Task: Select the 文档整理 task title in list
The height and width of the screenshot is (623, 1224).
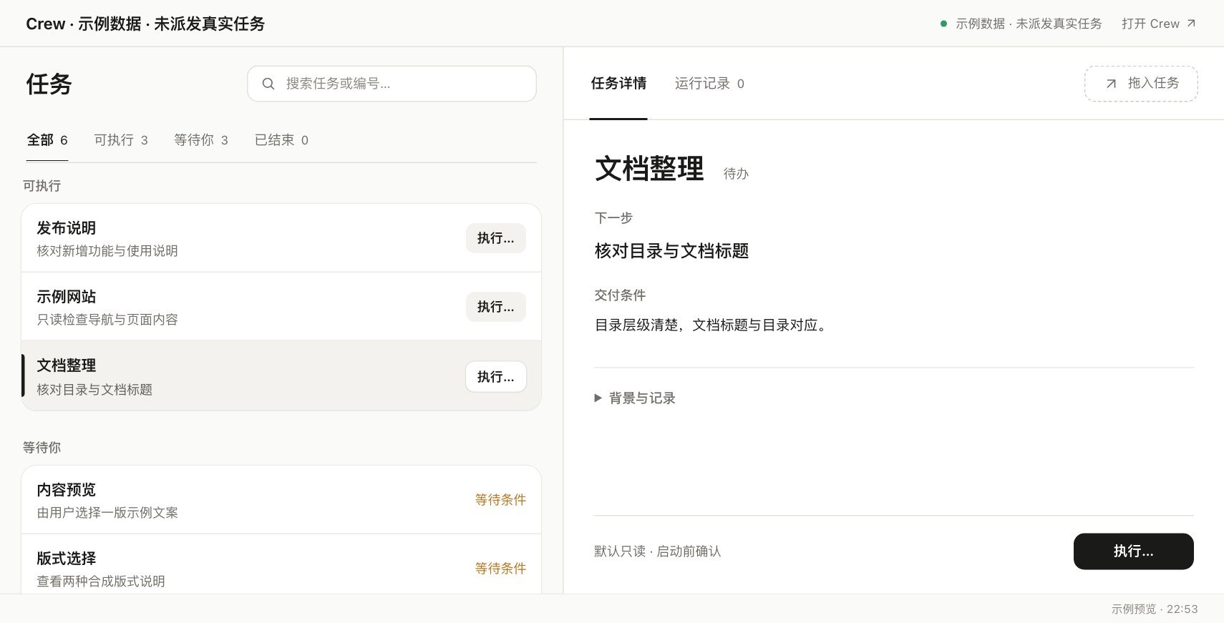Action: pos(67,366)
